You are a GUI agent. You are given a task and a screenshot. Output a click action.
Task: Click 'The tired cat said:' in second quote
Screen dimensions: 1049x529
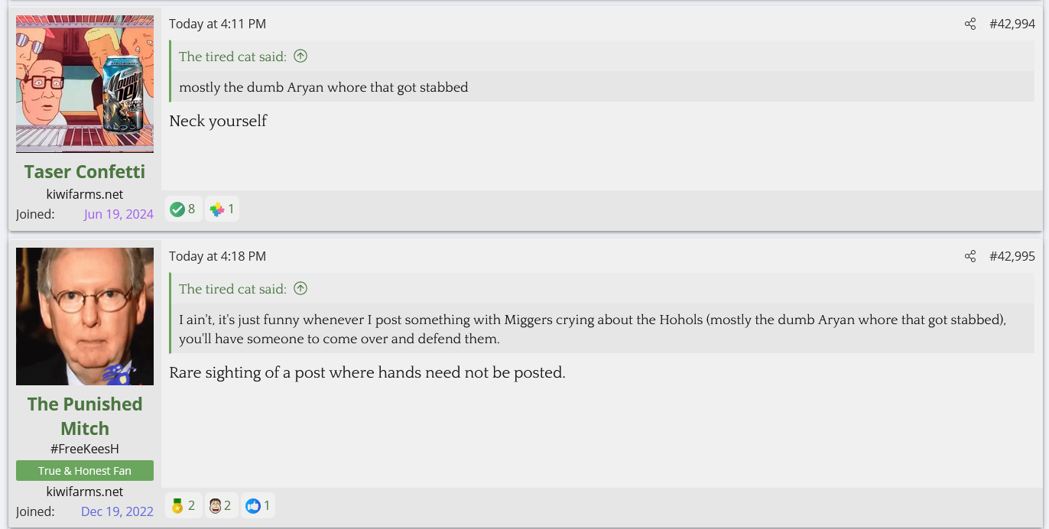pos(232,288)
